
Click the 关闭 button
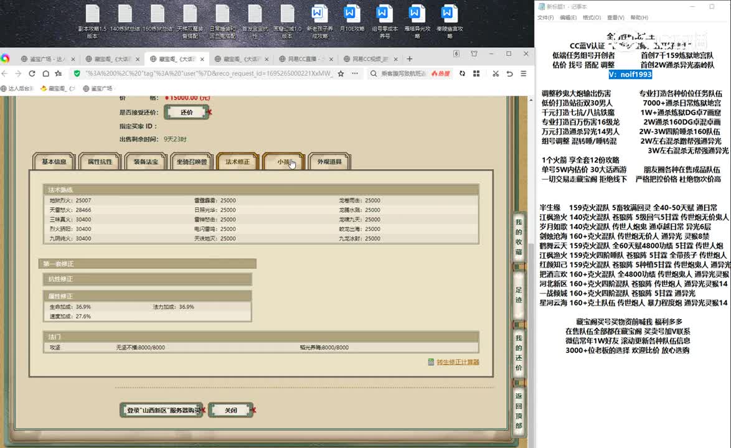[x=231, y=410]
